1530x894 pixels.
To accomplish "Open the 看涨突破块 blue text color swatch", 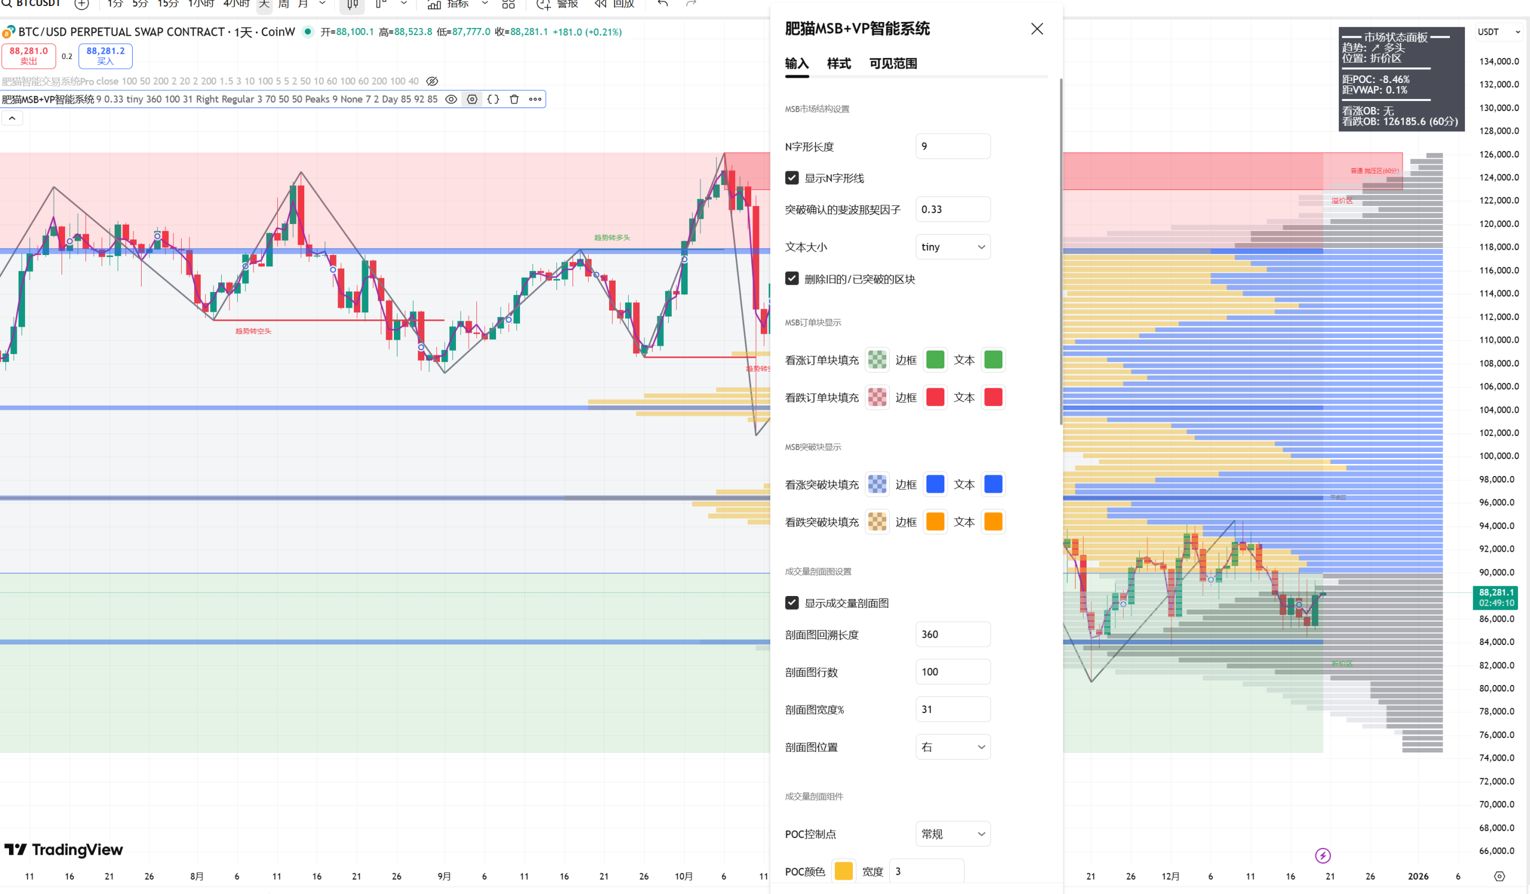I will 993,484.
